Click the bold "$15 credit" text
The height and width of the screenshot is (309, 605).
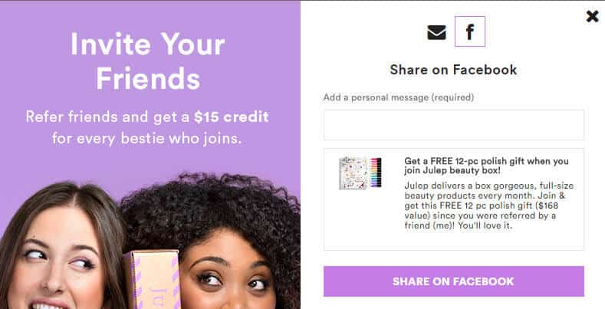click(232, 117)
